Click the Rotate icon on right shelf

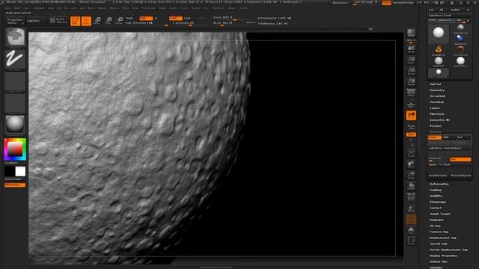point(411,187)
